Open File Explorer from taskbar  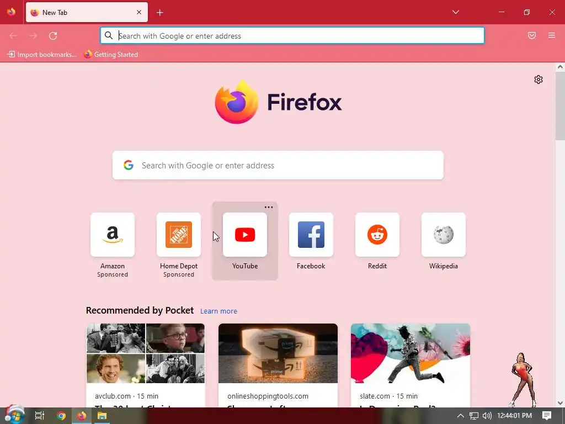click(102, 416)
